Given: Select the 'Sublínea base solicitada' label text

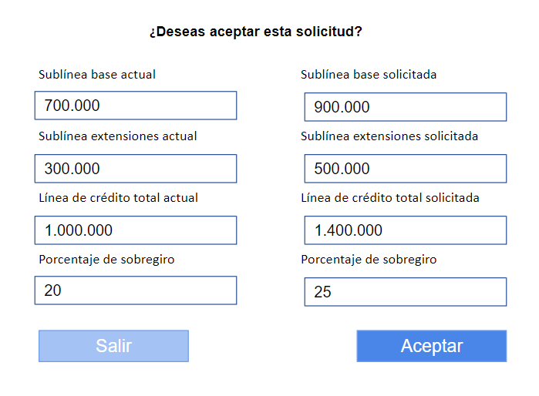Looking at the screenshot, I should point(369,75).
